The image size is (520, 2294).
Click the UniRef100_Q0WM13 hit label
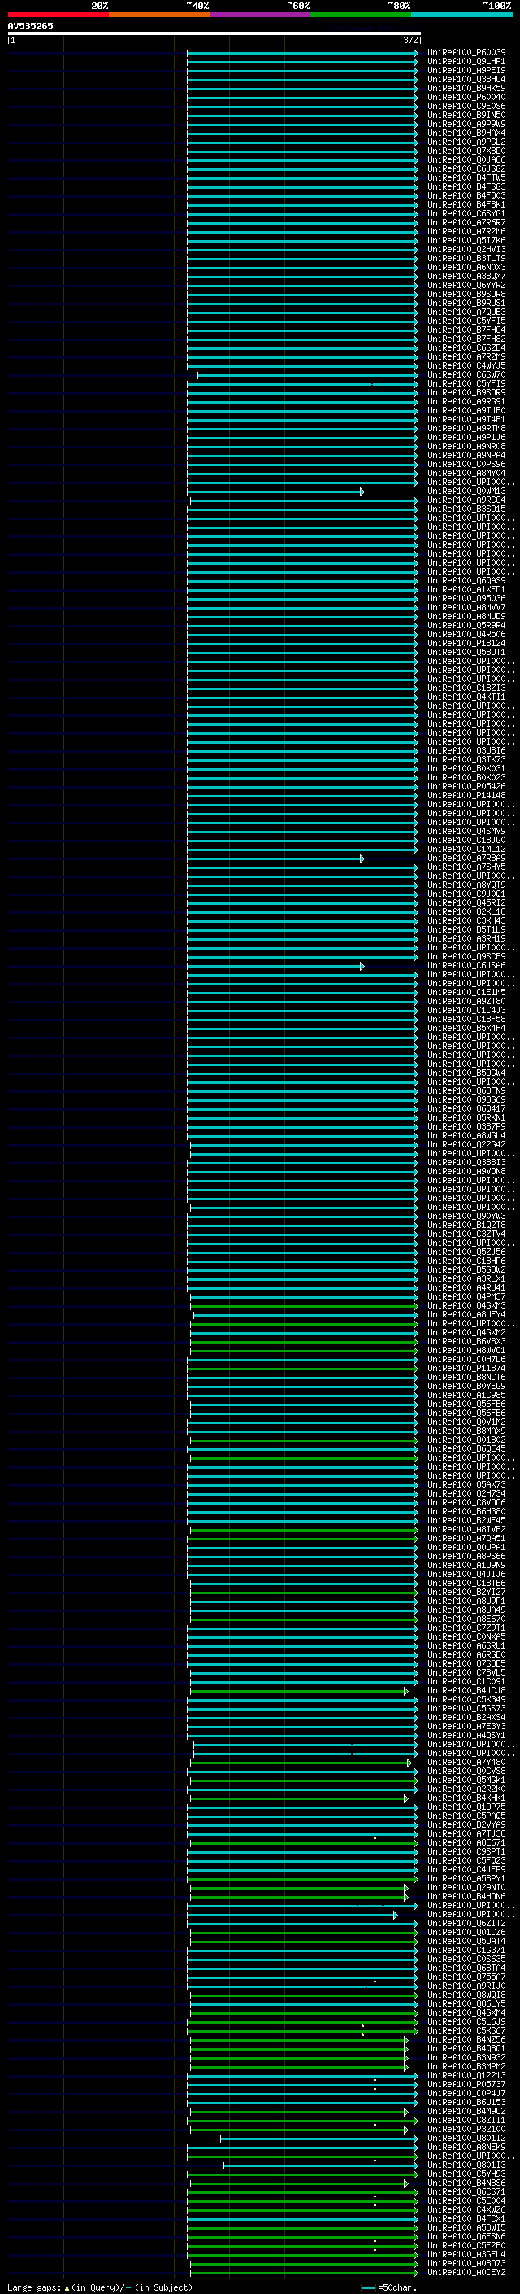click(466, 491)
